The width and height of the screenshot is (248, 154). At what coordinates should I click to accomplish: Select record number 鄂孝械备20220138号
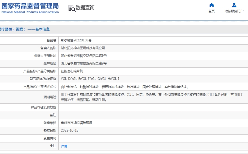pyautogui.click(x=76, y=40)
